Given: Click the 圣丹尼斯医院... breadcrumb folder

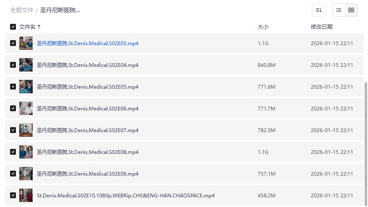Looking at the screenshot, I should point(60,10).
